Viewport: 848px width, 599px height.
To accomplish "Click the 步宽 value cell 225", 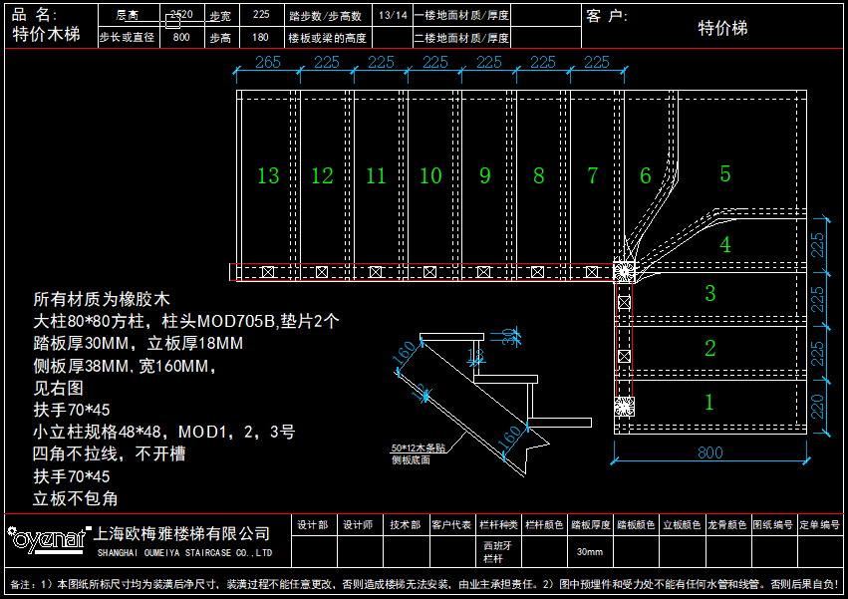I will tap(261, 15).
